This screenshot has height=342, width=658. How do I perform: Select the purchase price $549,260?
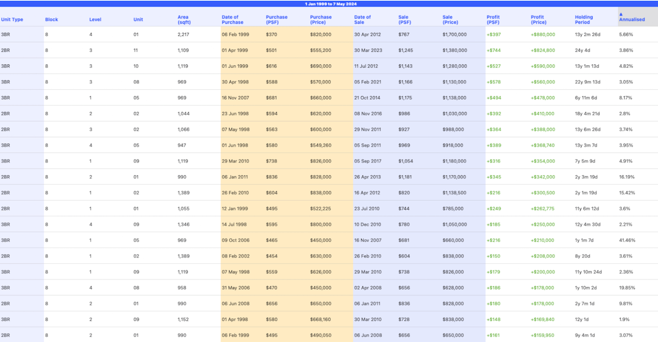point(321,145)
